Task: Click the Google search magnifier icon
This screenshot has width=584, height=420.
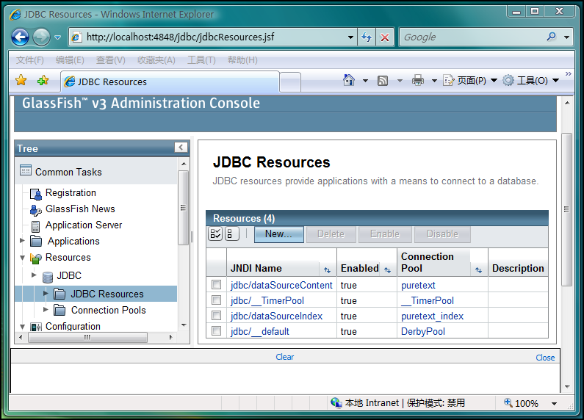Action: pyautogui.click(x=552, y=37)
